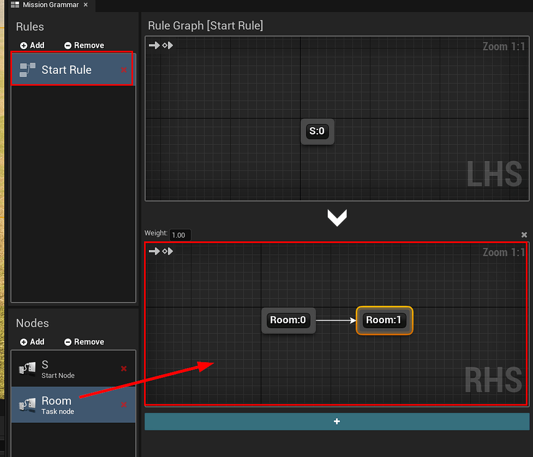Delete Start Rule using its red X

(124, 70)
